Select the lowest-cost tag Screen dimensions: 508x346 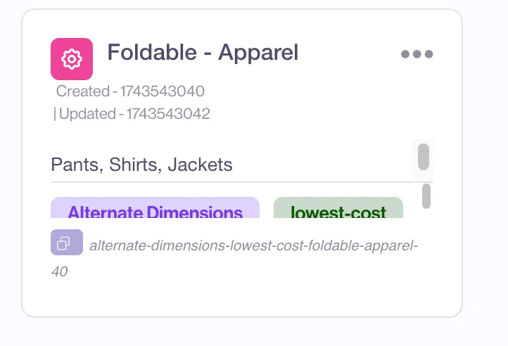(338, 207)
